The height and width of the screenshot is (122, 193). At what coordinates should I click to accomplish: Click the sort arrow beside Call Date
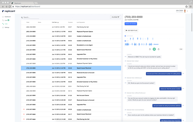58,23
